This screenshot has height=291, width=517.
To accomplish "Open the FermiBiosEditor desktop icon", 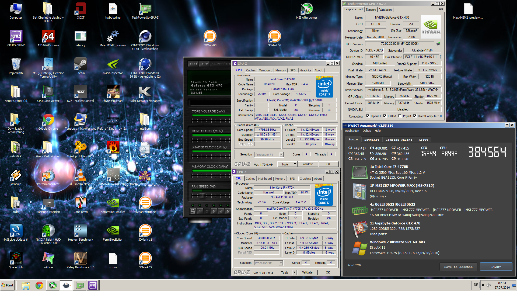I will (x=113, y=233).
